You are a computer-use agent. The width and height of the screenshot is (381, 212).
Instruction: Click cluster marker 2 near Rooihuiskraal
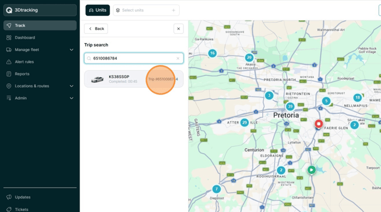click(281, 170)
